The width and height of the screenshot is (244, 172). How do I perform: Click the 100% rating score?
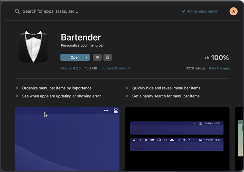[x=220, y=58]
